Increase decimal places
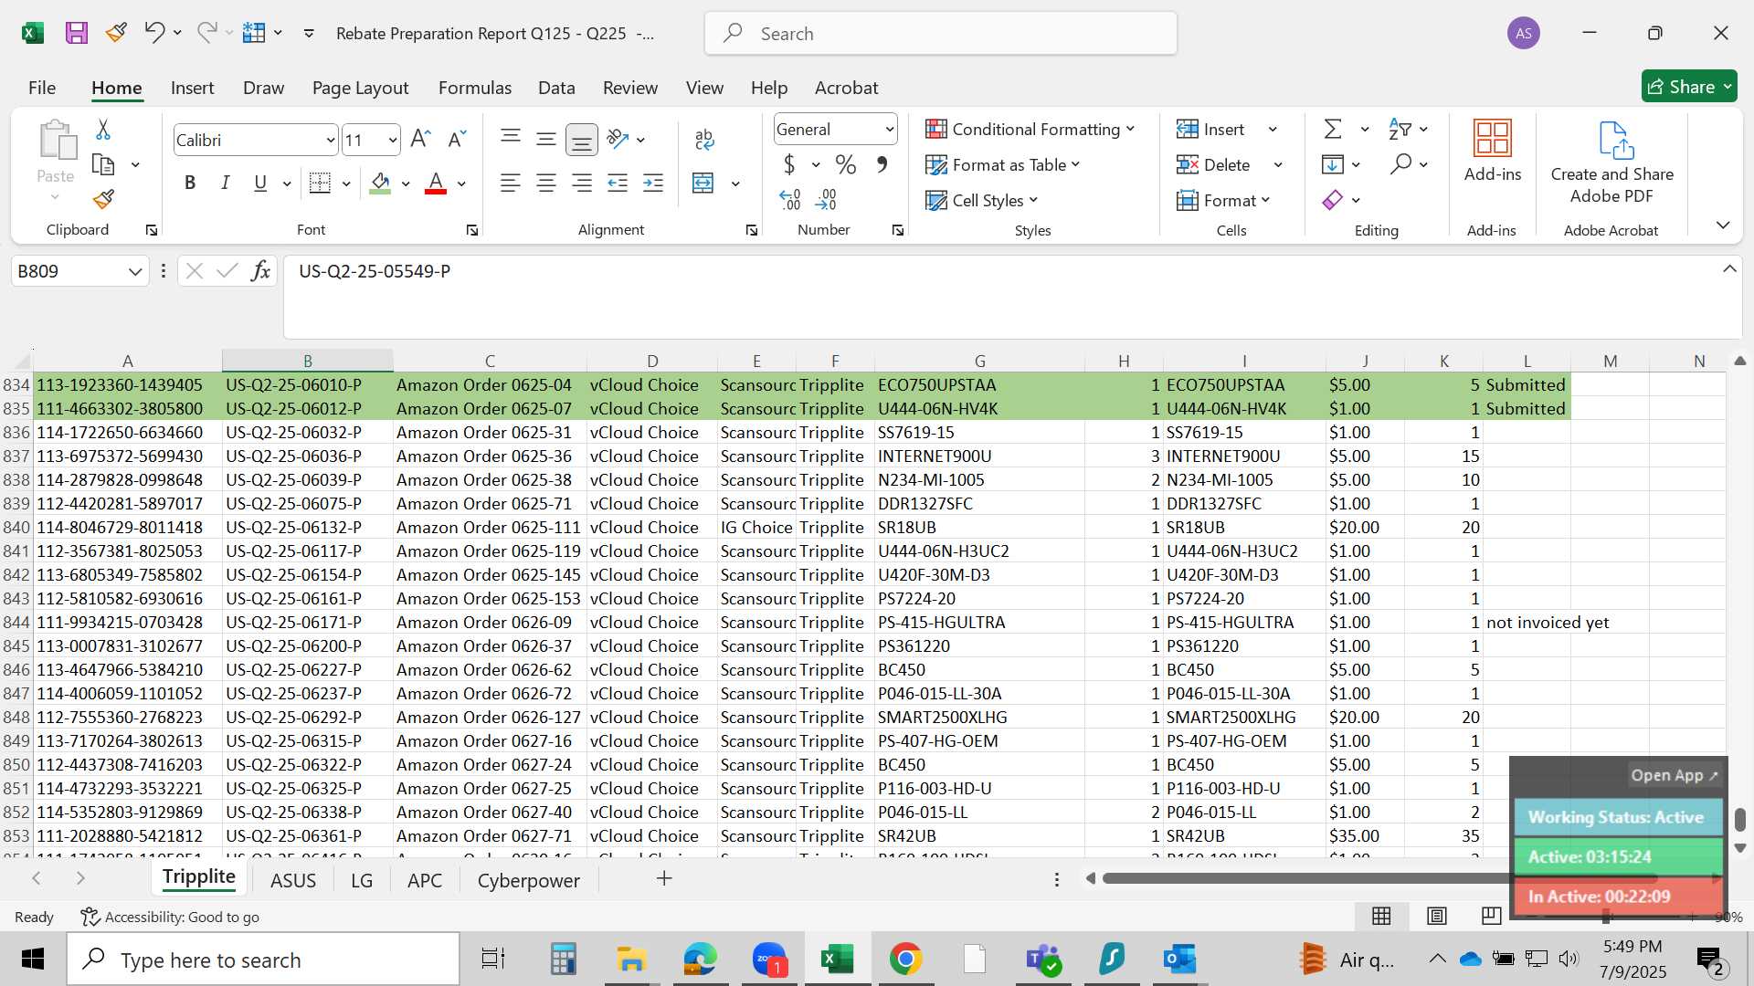The width and height of the screenshot is (1754, 986). click(790, 199)
